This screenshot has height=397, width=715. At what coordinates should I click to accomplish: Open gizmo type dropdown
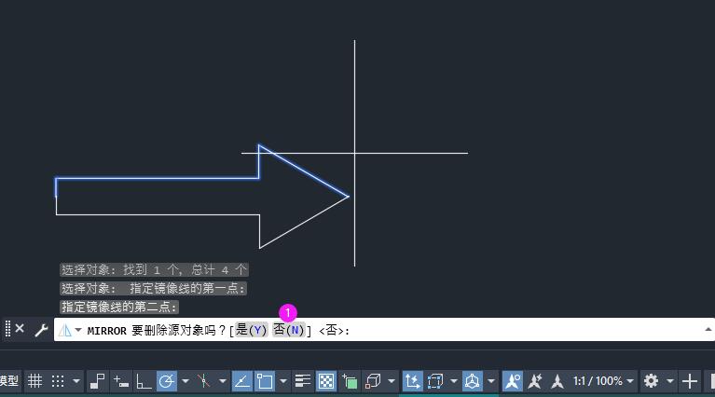coord(491,380)
